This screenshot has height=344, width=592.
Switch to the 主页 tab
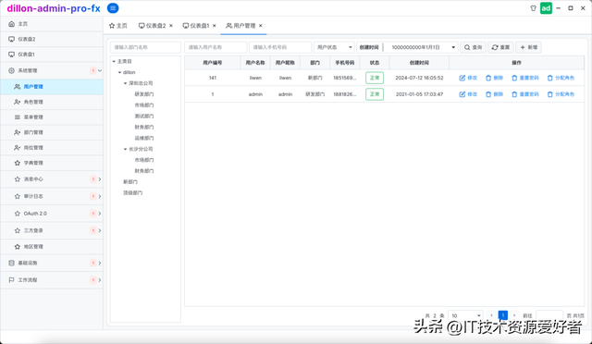click(x=118, y=26)
